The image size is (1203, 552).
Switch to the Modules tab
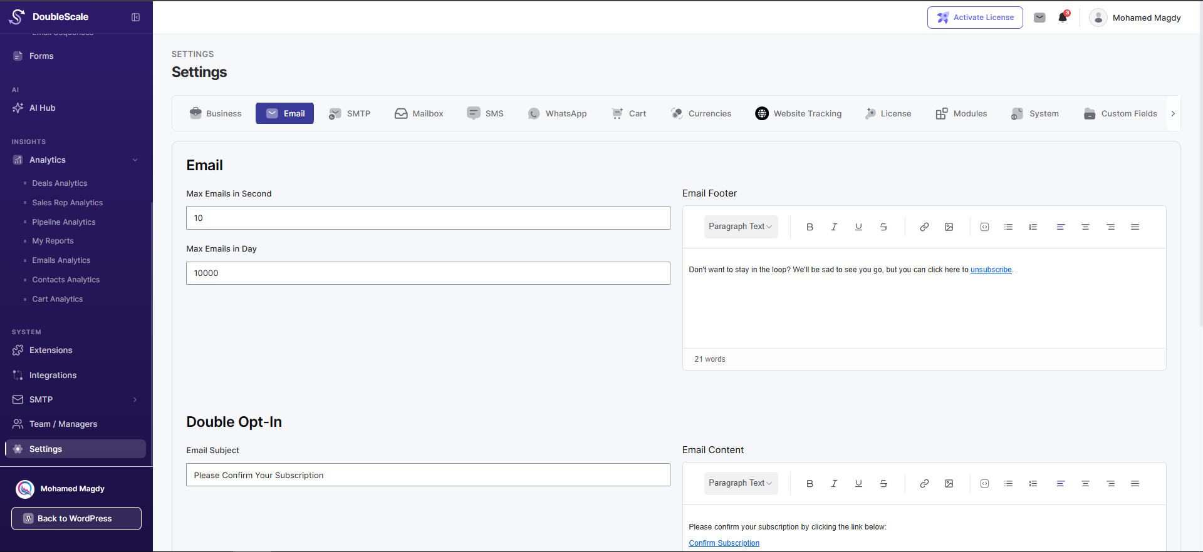coord(962,113)
